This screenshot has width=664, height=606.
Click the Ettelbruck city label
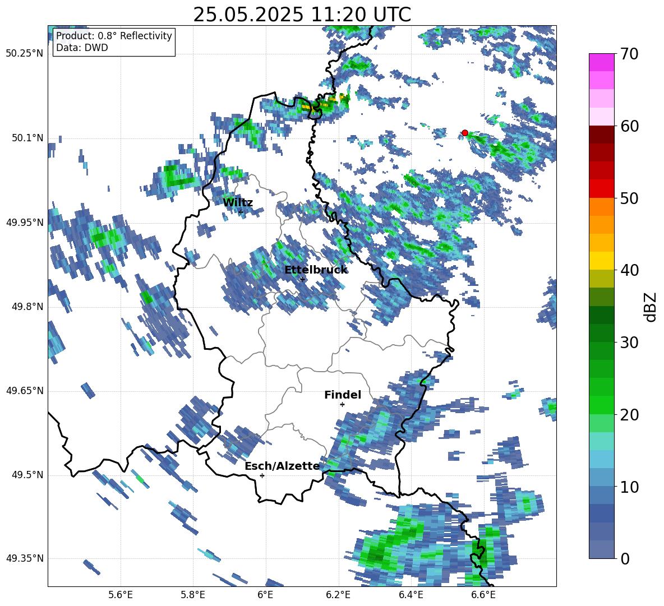tap(316, 270)
